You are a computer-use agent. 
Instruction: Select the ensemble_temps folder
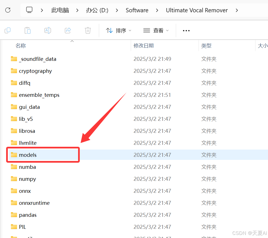click(39, 95)
